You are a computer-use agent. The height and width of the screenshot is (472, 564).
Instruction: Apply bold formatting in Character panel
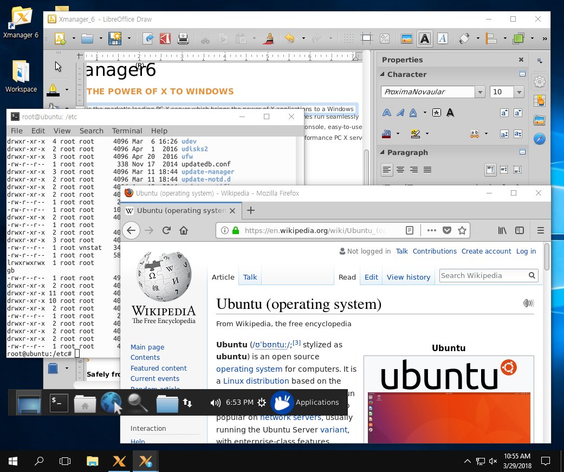point(386,112)
